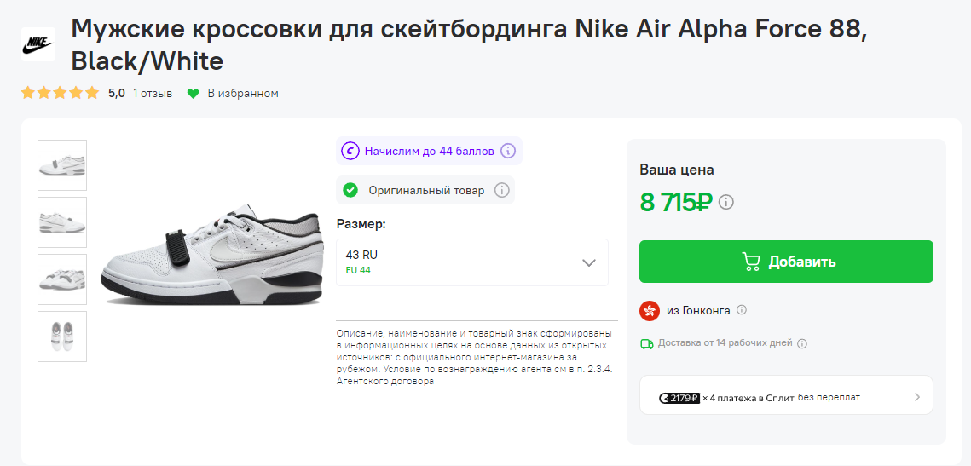
Task: Click the green delivery truck icon
Action: click(647, 343)
